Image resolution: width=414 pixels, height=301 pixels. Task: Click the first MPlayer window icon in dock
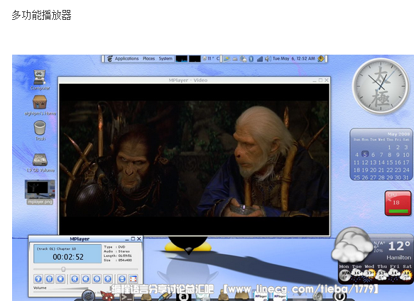click(x=261, y=297)
